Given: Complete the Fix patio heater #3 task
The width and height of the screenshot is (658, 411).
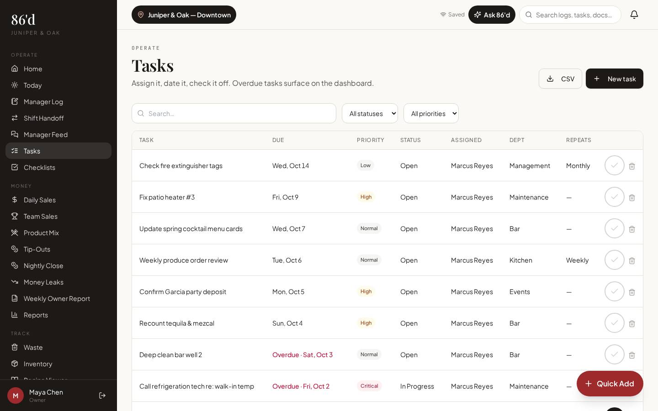Looking at the screenshot, I should tap(615, 197).
